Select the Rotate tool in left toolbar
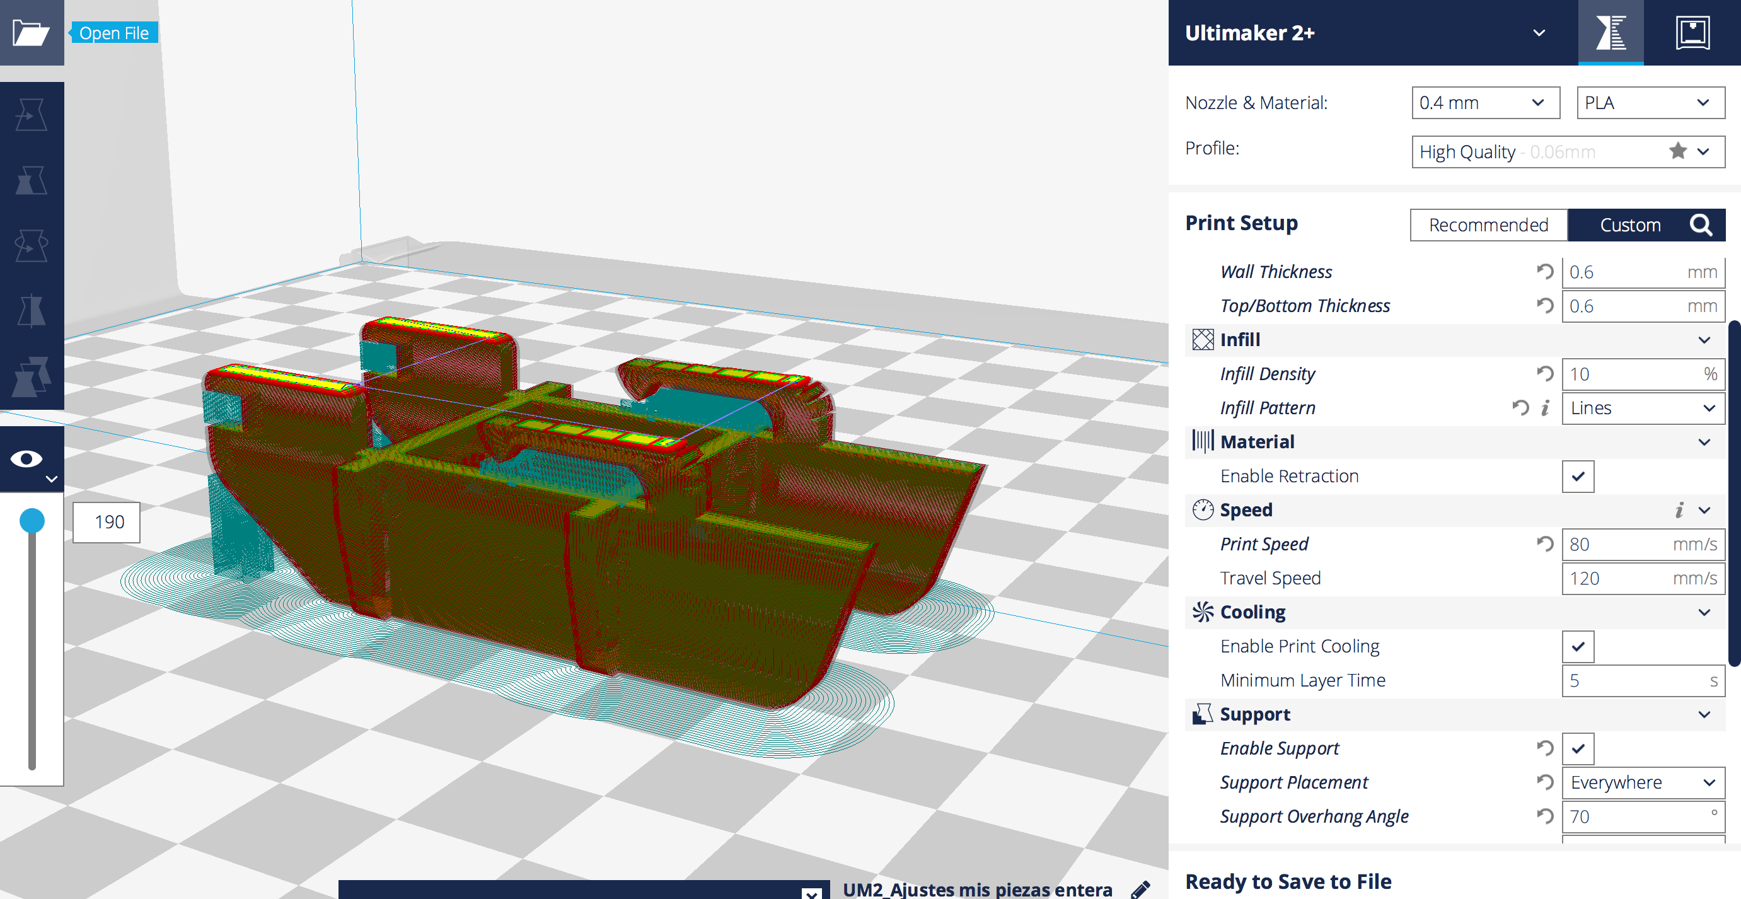 (31, 245)
